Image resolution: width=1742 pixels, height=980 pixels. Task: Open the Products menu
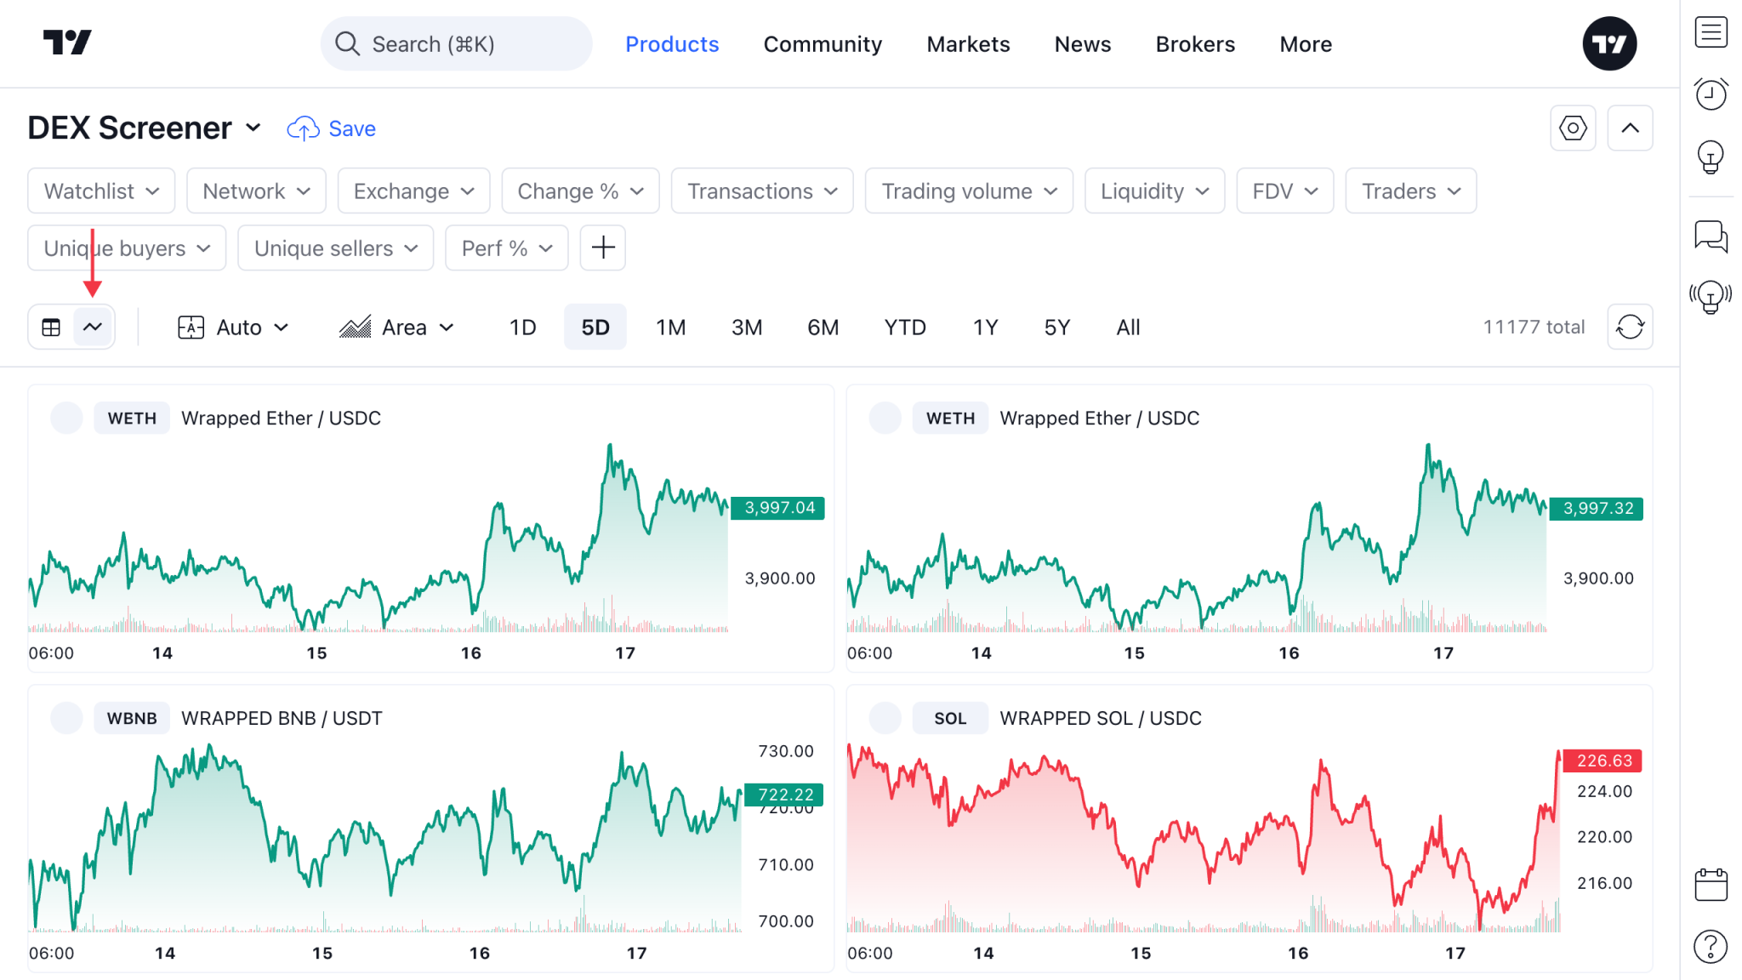tap(672, 43)
